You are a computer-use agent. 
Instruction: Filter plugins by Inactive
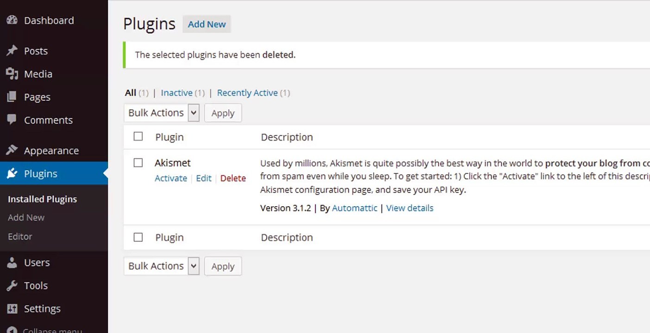(176, 93)
